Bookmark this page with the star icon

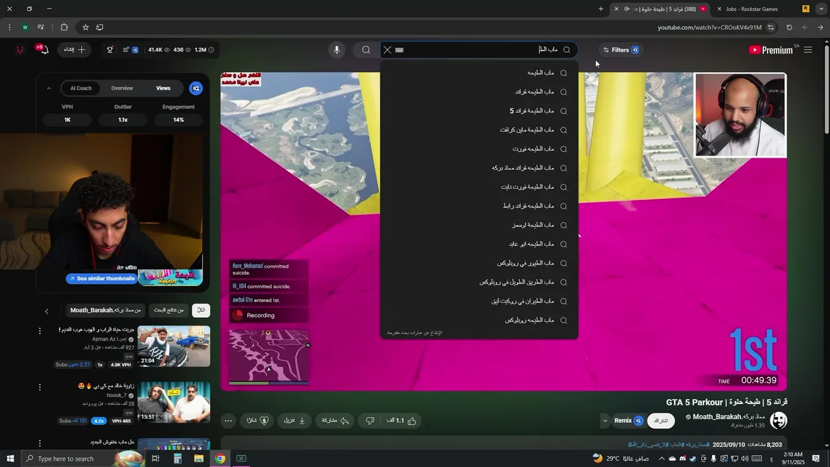pyautogui.click(x=85, y=27)
